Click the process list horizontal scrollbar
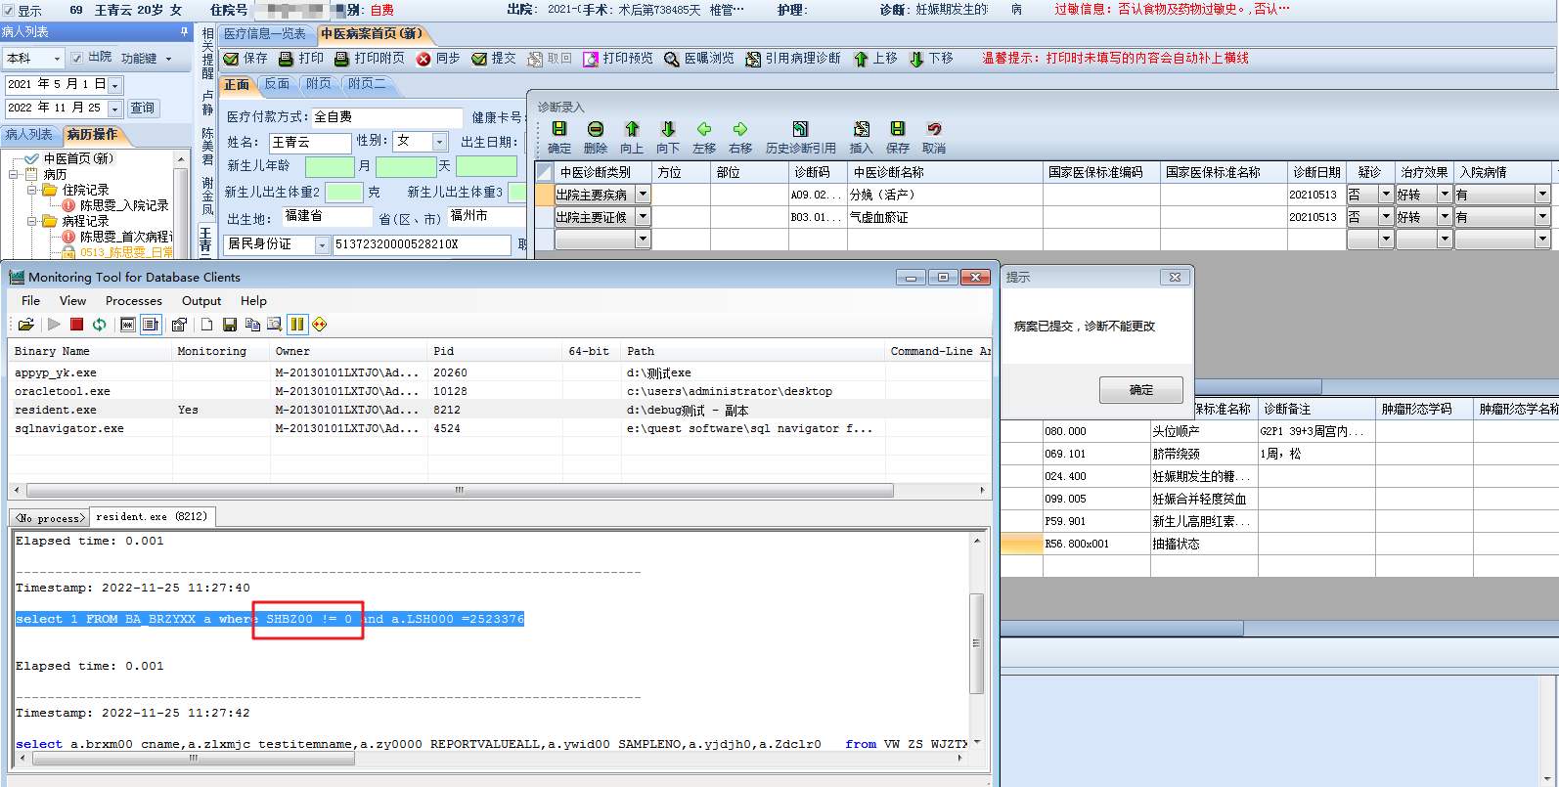 (460, 490)
